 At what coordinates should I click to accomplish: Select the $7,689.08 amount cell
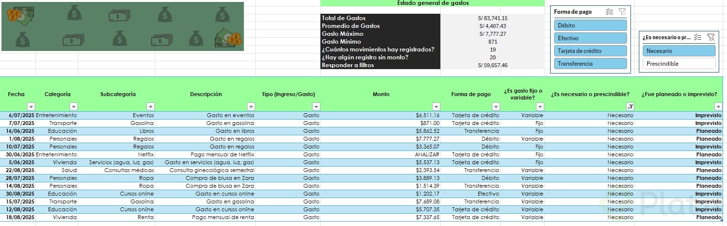[x=381, y=201]
